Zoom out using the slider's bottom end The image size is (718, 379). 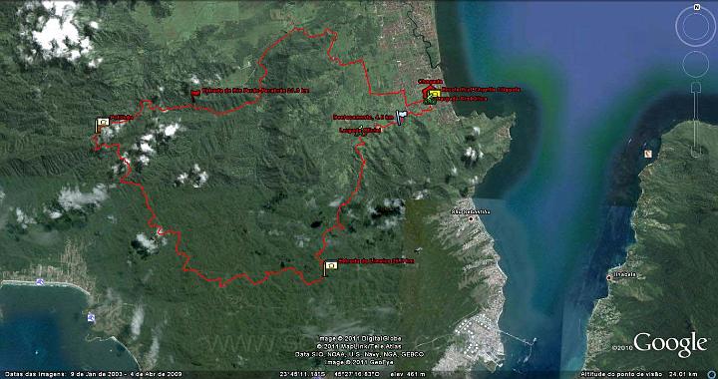696,154
